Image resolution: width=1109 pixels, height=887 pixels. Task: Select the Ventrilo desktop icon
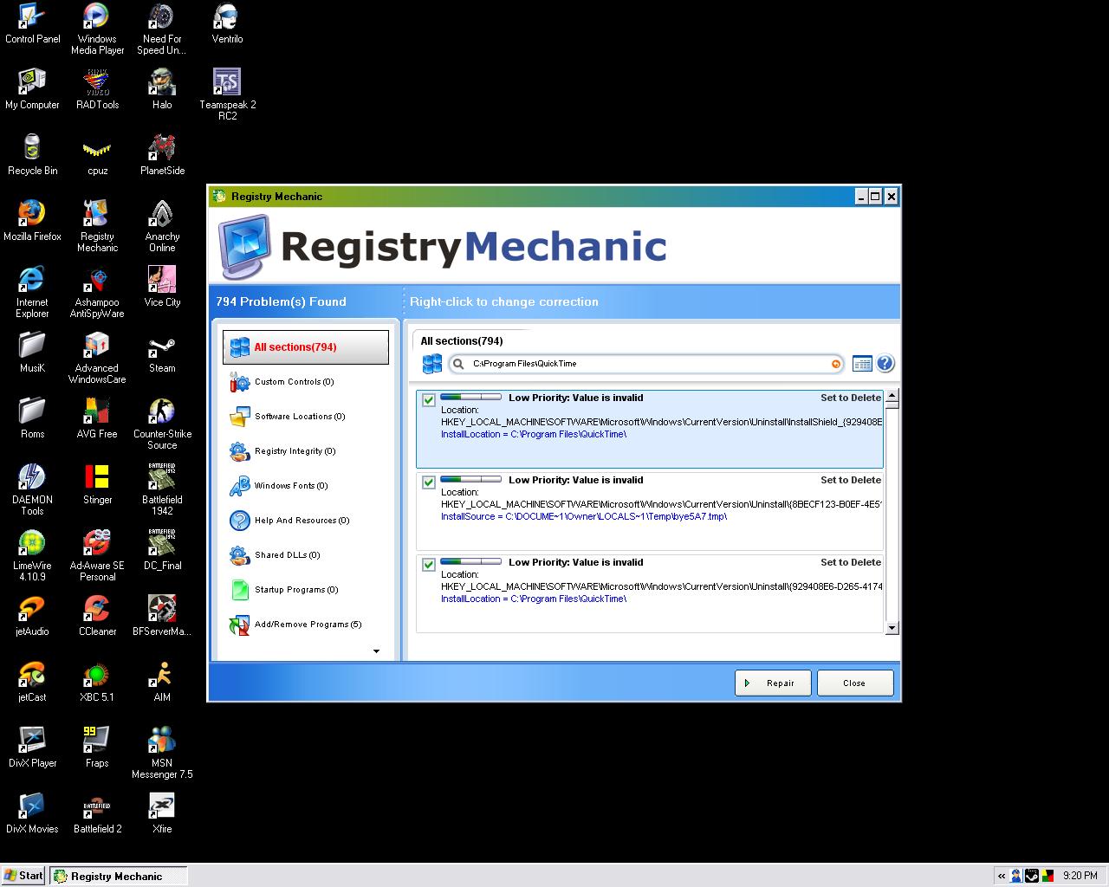point(227,23)
